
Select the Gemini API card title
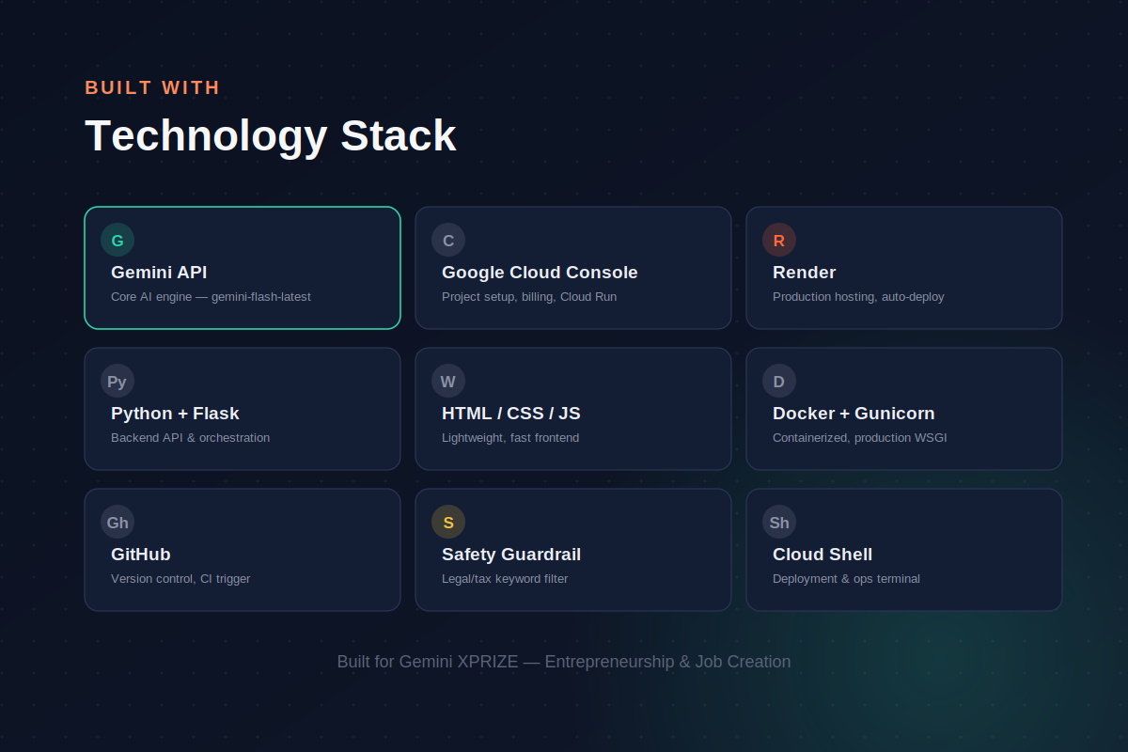coord(159,273)
